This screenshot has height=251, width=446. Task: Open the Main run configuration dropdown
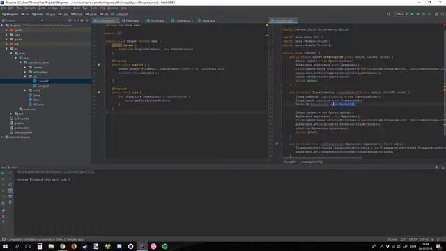coord(401,14)
